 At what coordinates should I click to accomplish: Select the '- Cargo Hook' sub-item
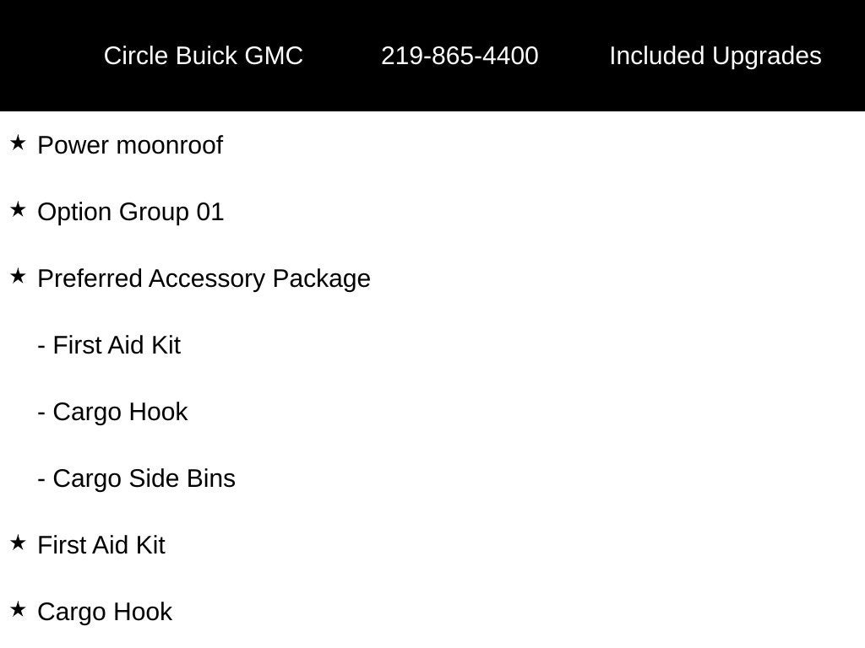[112, 412]
